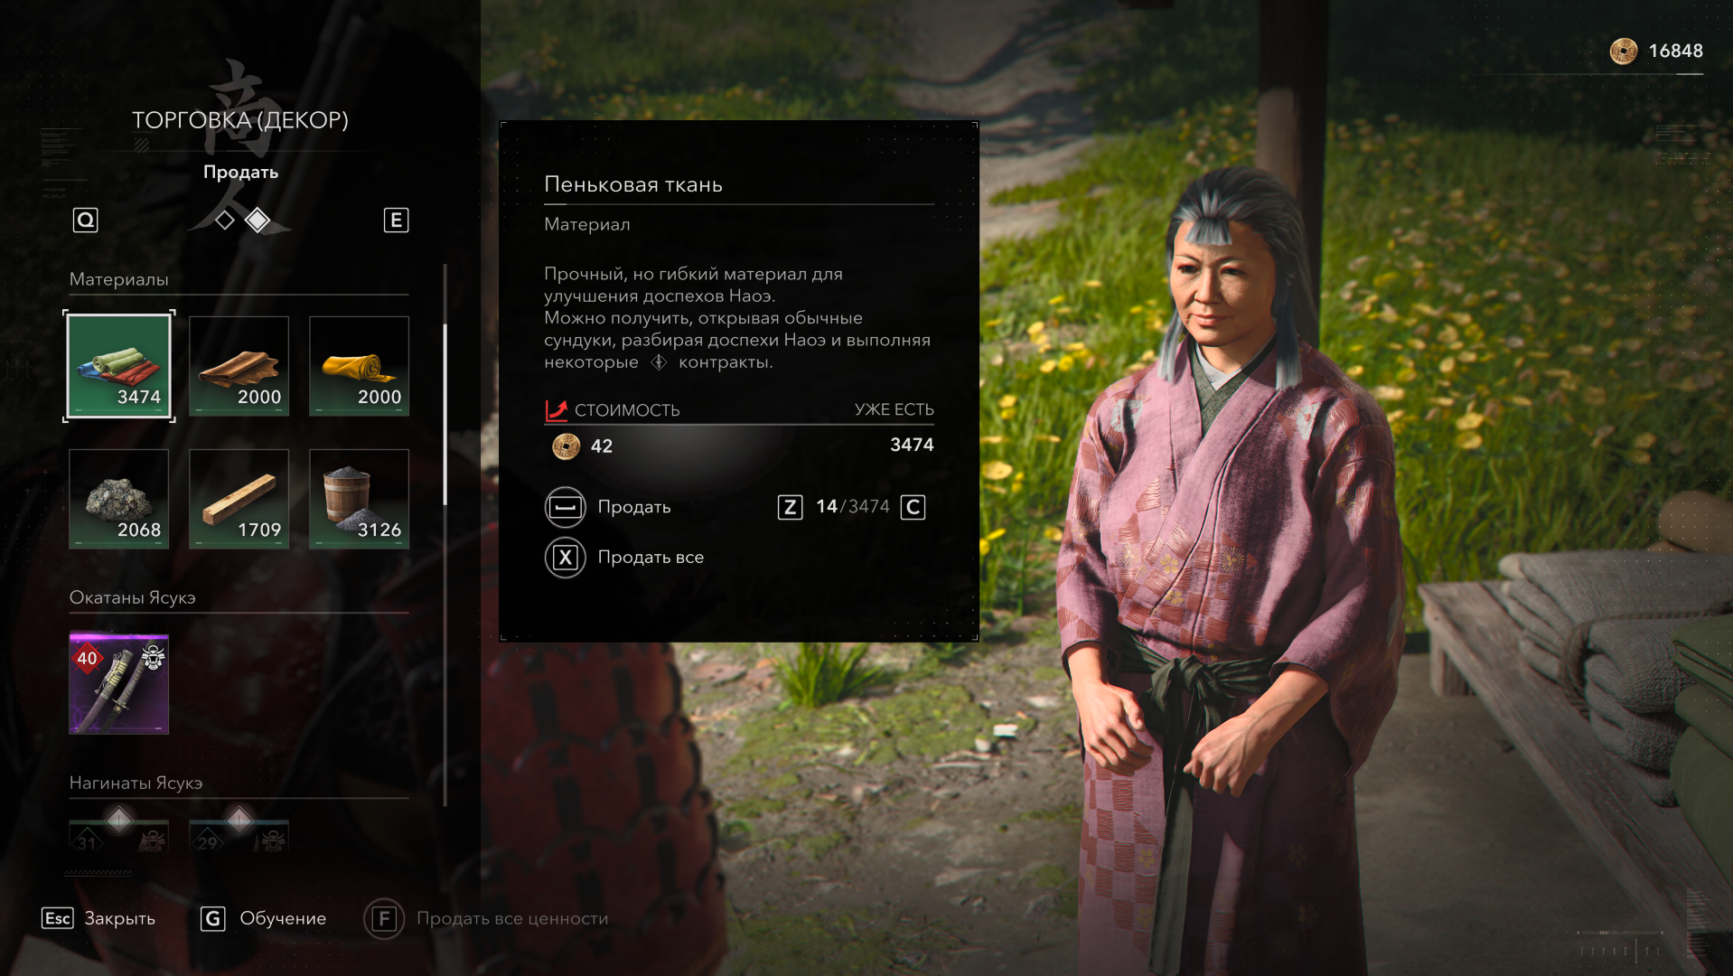Select the ore rock material 2068
Viewport: 1733px width, 976px height.
(118, 499)
